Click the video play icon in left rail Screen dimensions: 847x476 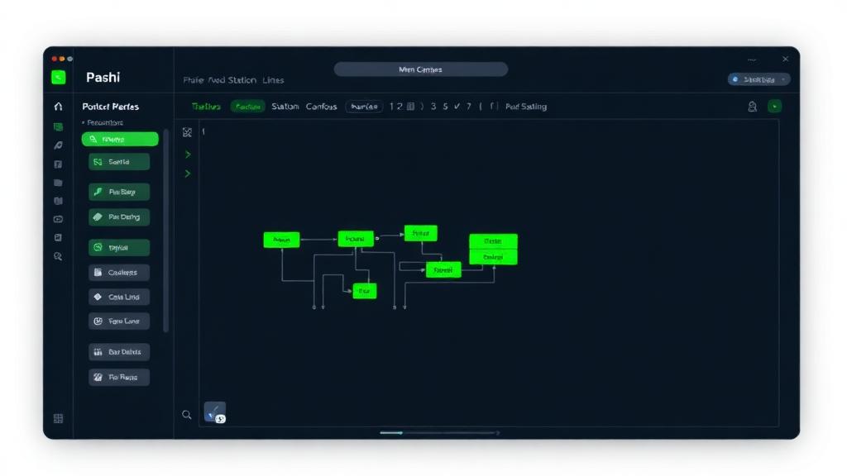[x=58, y=219]
